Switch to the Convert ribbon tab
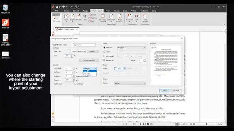Viewport: 234px width, 131px height. [x=76, y=11]
